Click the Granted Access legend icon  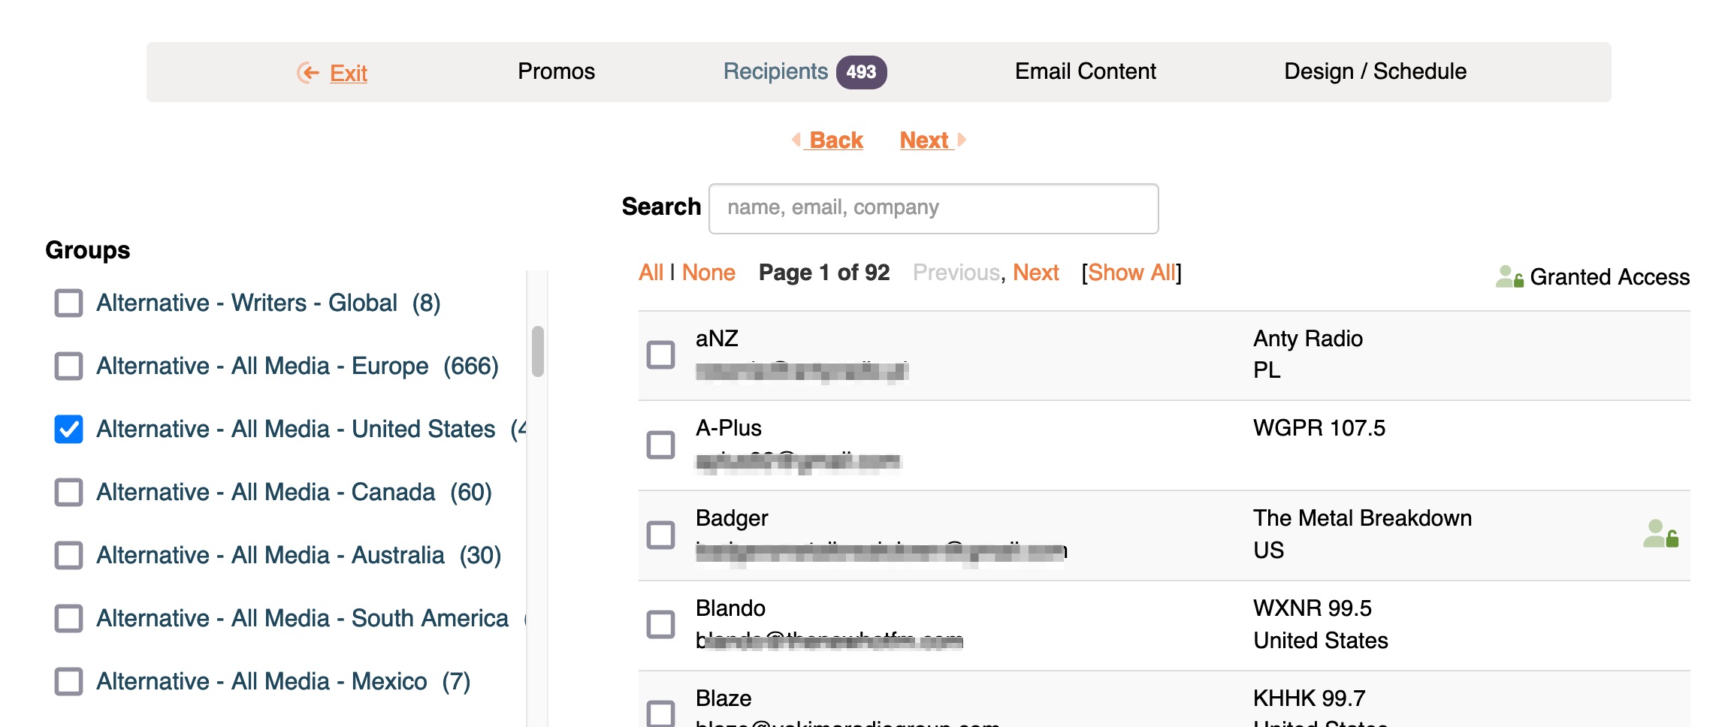(1509, 277)
